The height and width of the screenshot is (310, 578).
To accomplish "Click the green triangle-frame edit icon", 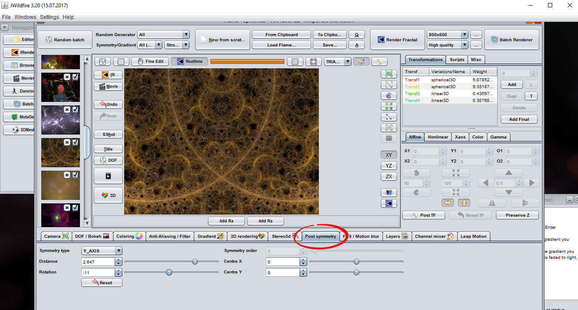I will [389, 85].
